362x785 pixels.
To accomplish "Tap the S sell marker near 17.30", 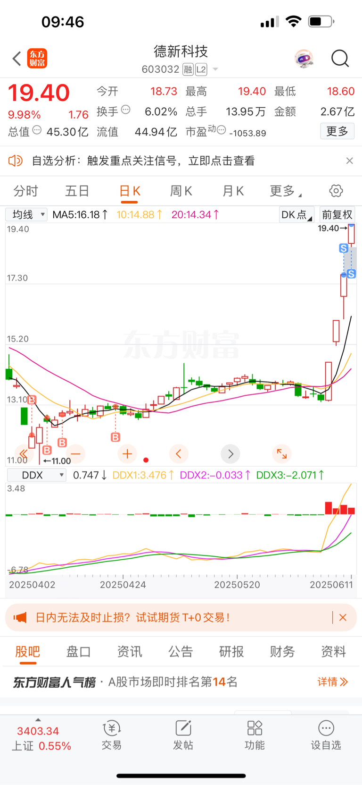I will [351, 274].
